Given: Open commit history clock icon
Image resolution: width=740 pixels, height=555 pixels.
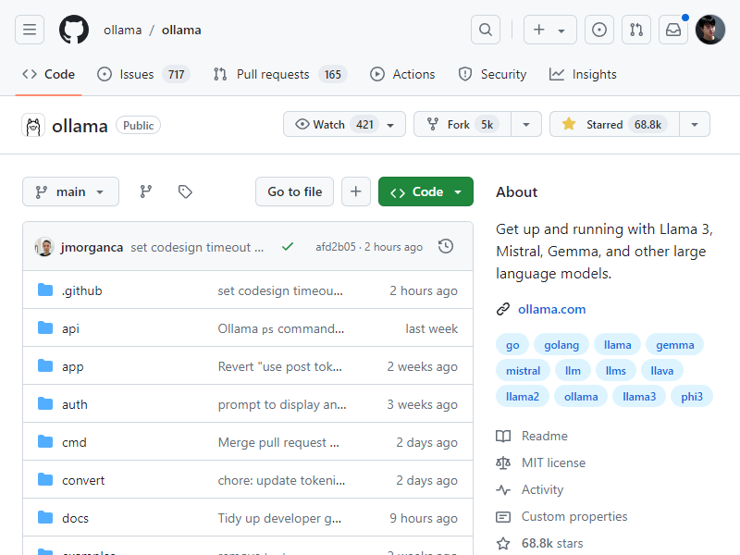Looking at the screenshot, I should coord(446,246).
